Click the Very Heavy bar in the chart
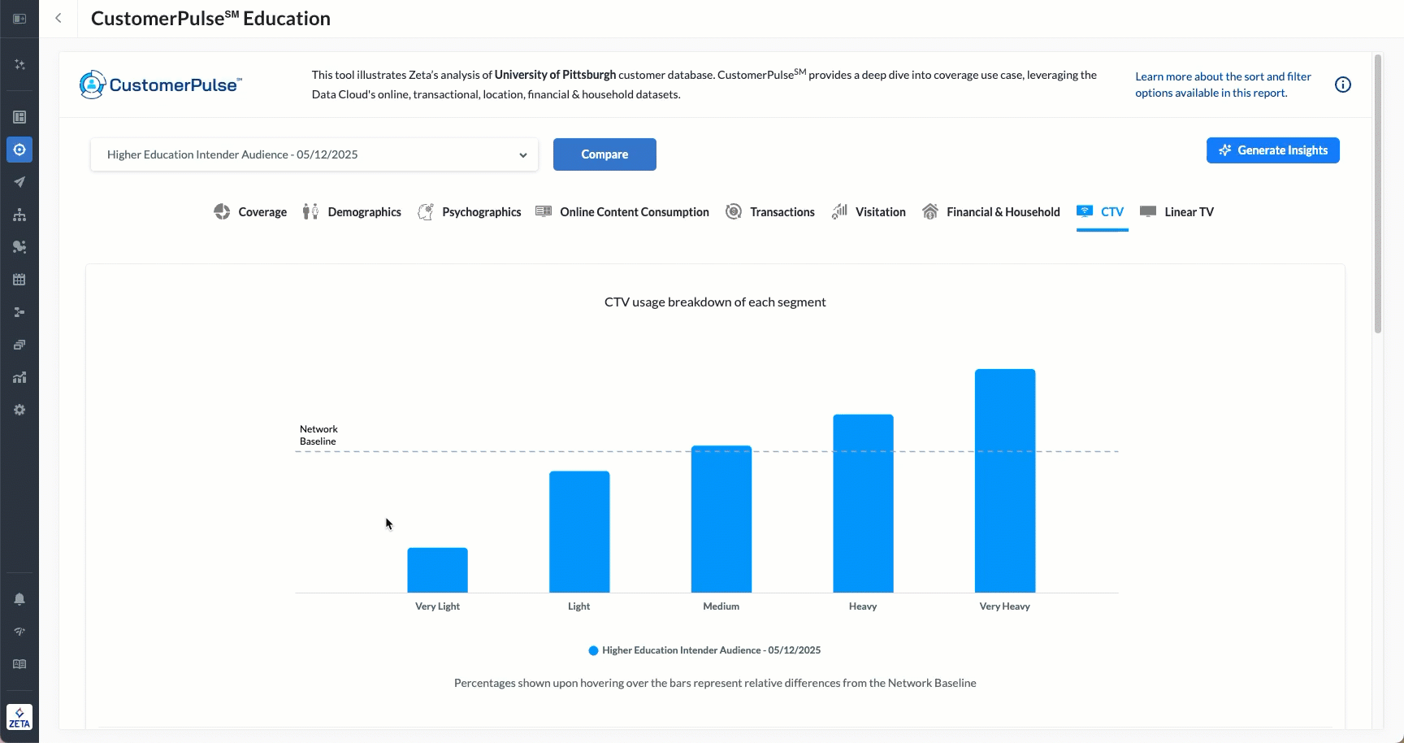 point(1005,480)
